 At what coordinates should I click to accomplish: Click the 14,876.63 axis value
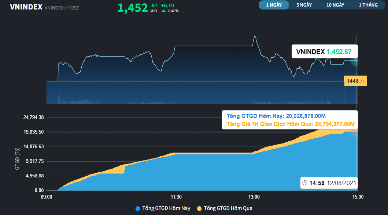pyautogui.click(x=33, y=146)
